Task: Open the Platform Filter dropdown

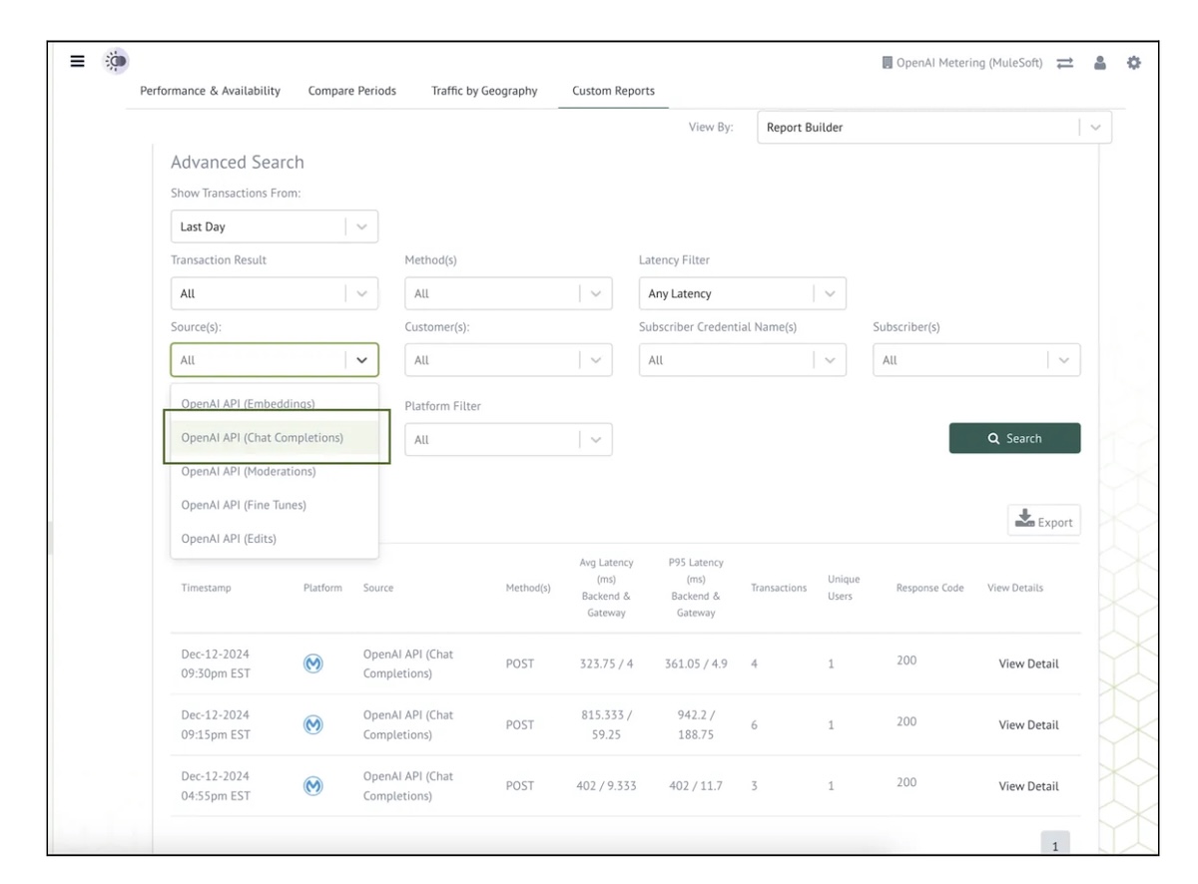Action: 508,439
